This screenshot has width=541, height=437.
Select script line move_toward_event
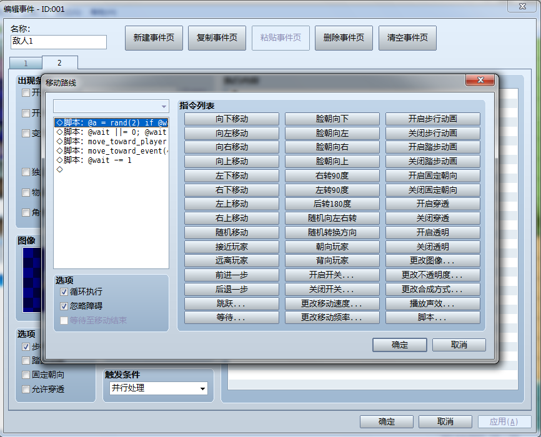111,150
